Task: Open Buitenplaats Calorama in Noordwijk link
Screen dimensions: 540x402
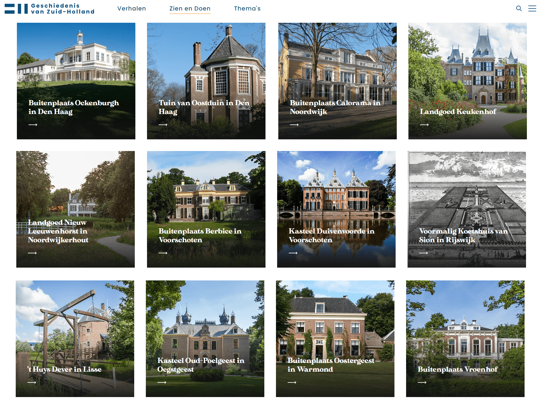Action: (x=335, y=107)
